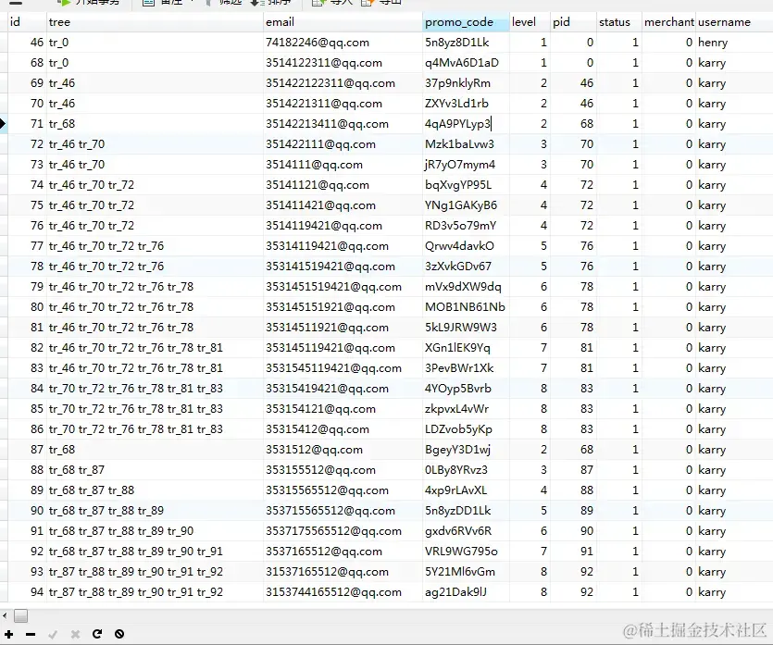Apply changes with the checkmark icon

coord(53,634)
